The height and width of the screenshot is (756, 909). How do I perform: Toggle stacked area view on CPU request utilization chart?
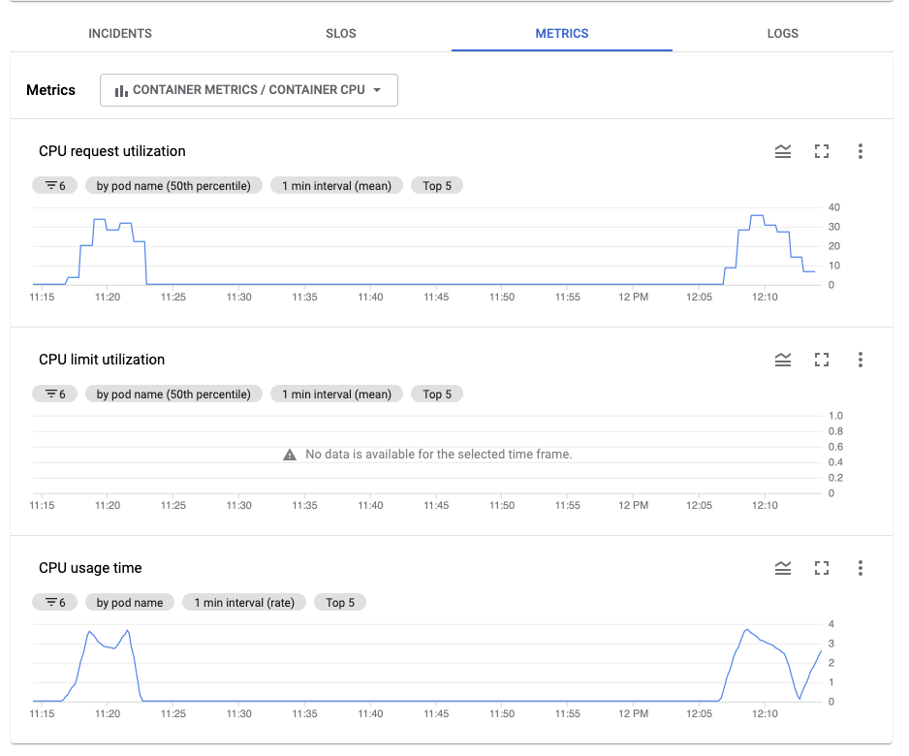783,151
